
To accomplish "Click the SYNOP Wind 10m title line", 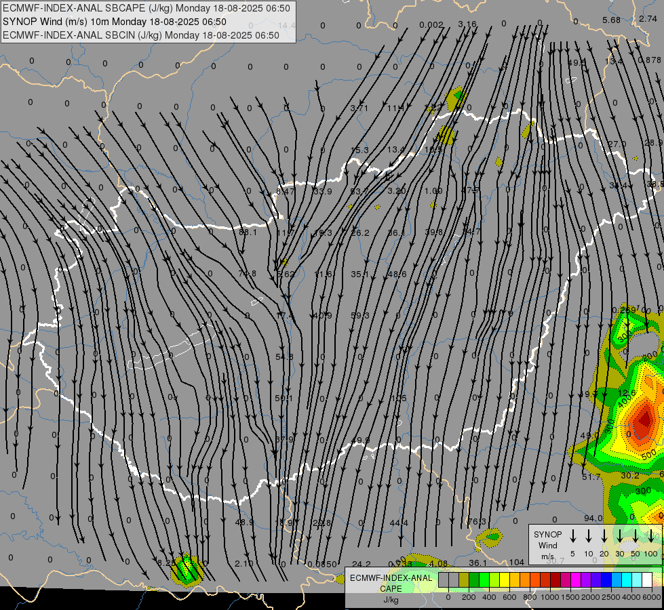I will point(115,22).
